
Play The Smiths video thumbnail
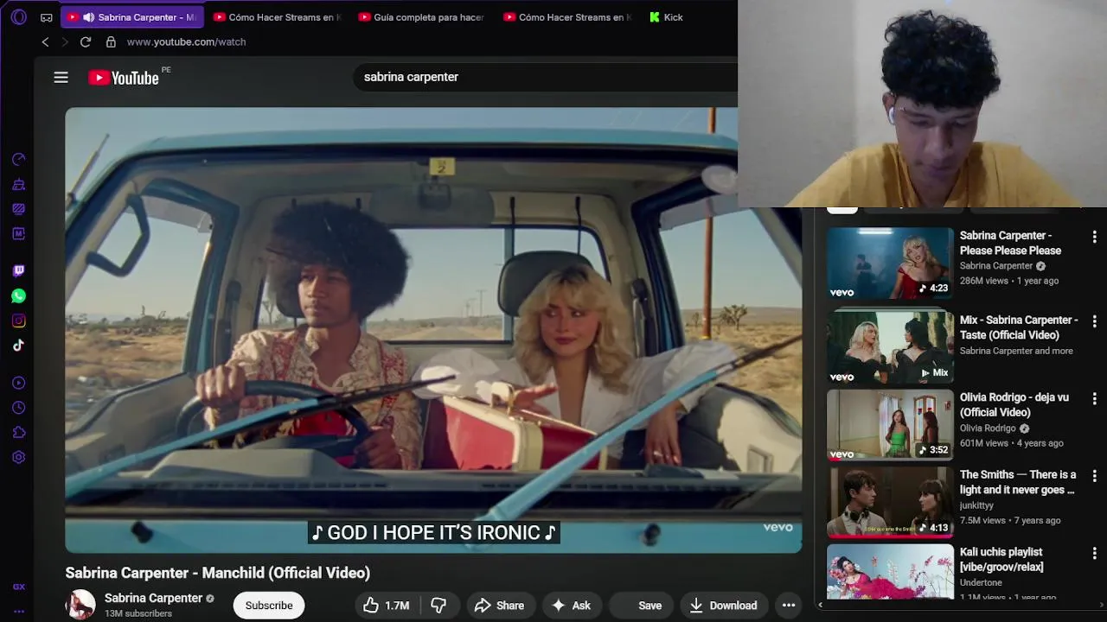coord(890,502)
